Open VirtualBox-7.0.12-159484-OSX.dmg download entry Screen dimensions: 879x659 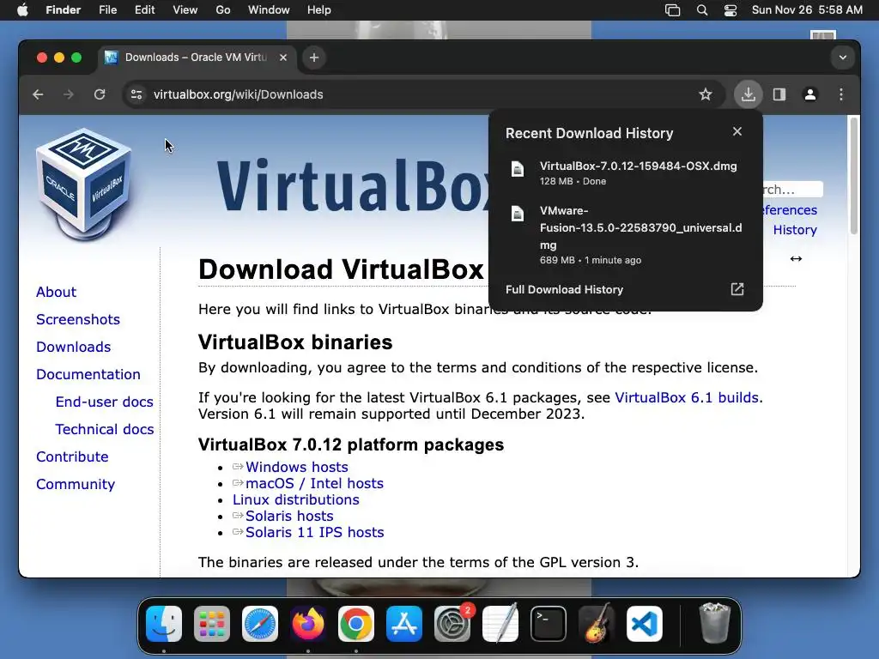pyautogui.click(x=627, y=173)
